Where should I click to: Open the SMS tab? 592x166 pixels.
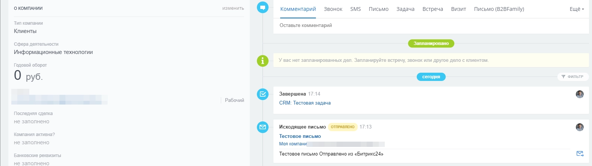coord(355,9)
